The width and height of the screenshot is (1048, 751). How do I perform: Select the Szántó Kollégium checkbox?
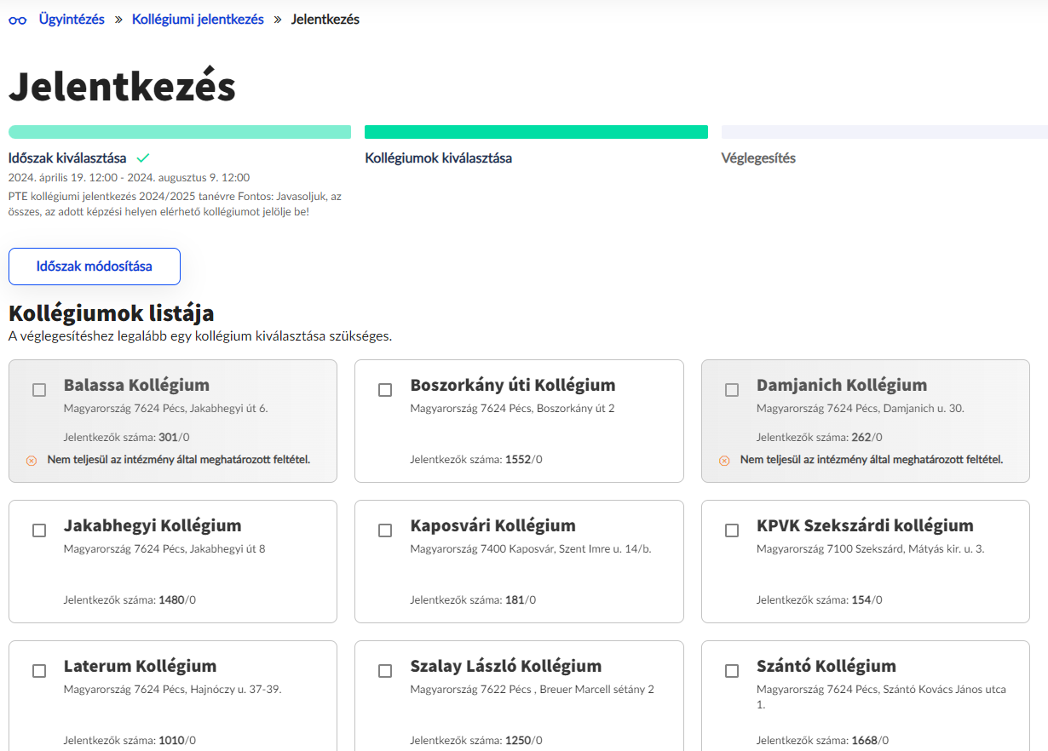point(732,671)
